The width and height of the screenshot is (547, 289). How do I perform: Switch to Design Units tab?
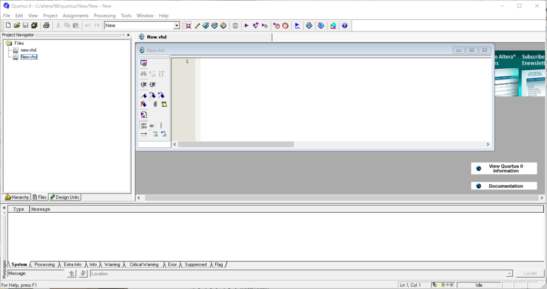[65, 197]
